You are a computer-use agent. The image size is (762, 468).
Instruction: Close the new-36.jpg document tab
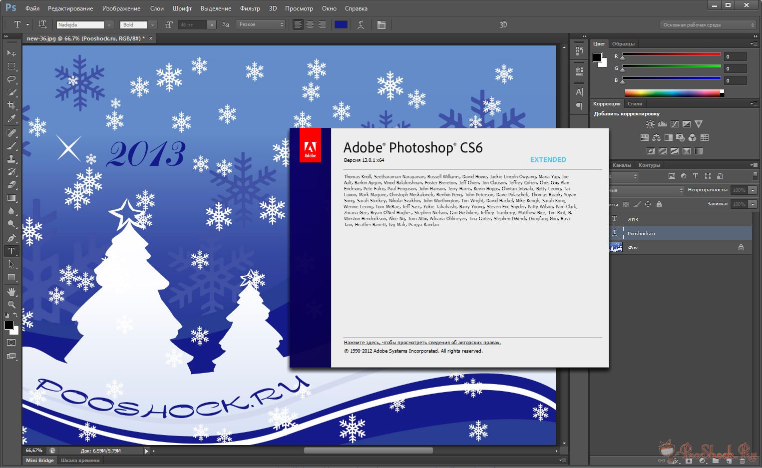point(151,38)
